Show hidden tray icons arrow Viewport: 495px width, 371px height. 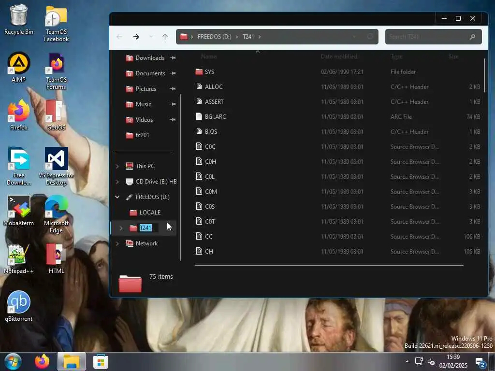point(407,361)
